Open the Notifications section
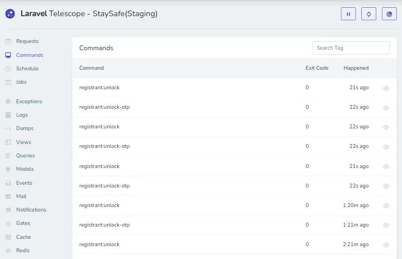Image resolution: width=402 pixels, height=259 pixels. tap(31, 210)
